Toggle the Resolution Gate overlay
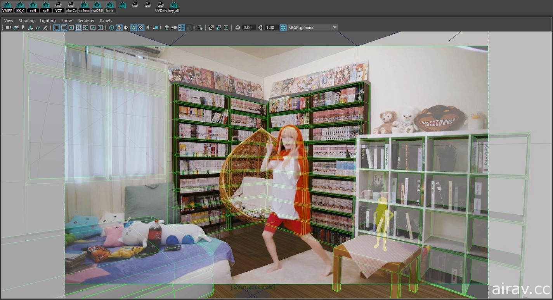The image size is (553, 300). click(x=71, y=28)
